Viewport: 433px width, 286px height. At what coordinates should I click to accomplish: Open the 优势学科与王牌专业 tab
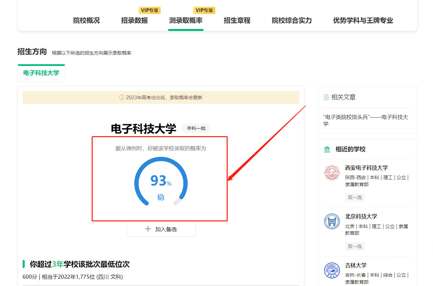(363, 21)
